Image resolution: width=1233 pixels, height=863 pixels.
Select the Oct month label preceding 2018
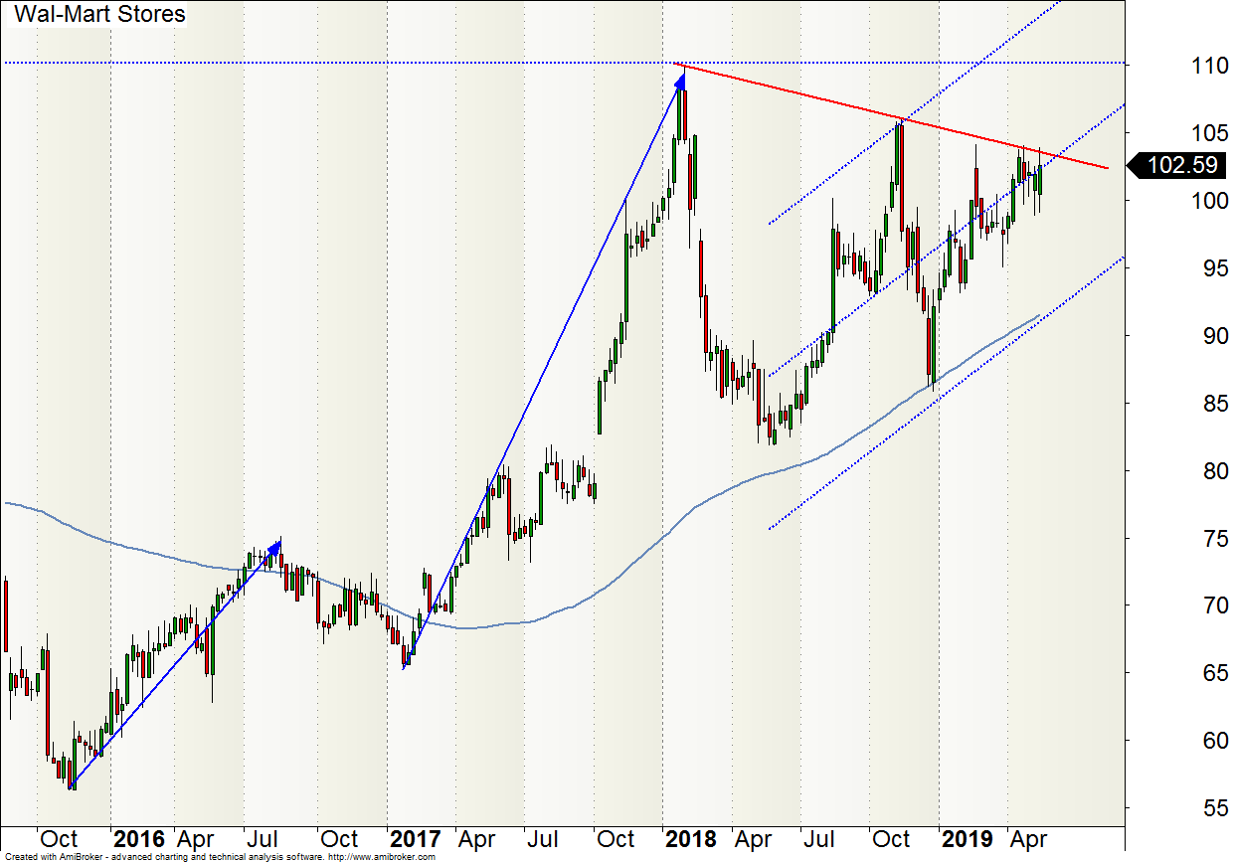point(616,839)
